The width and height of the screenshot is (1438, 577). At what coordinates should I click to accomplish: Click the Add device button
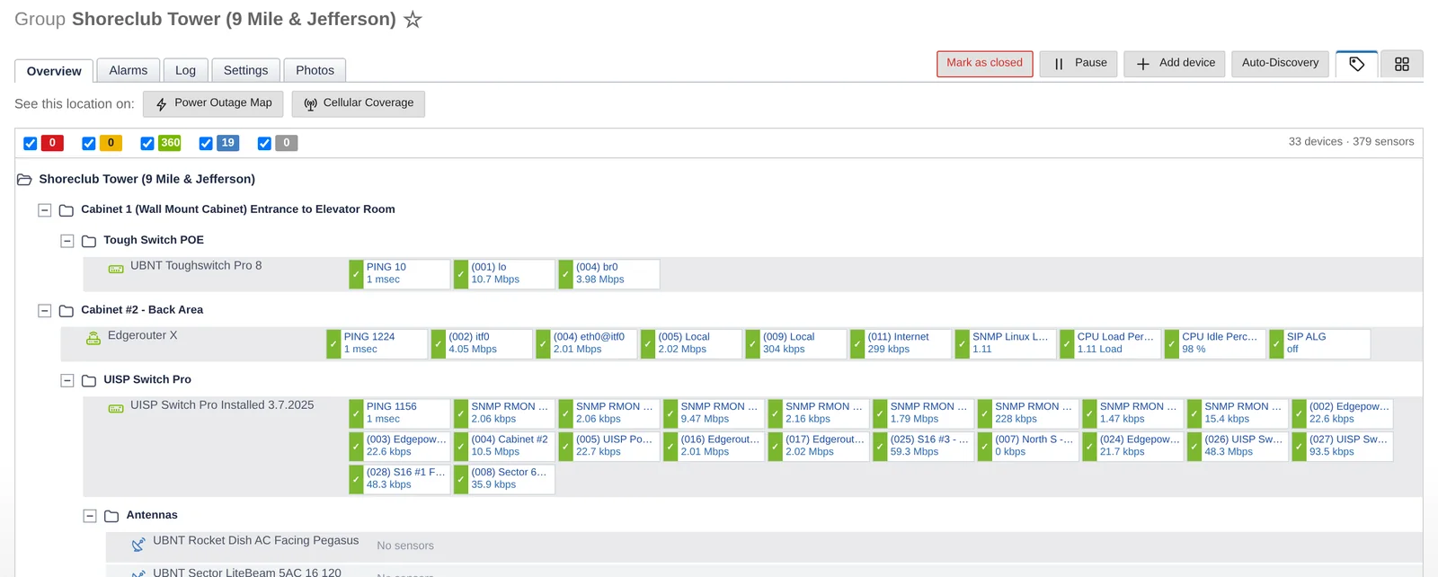(1175, 63)
